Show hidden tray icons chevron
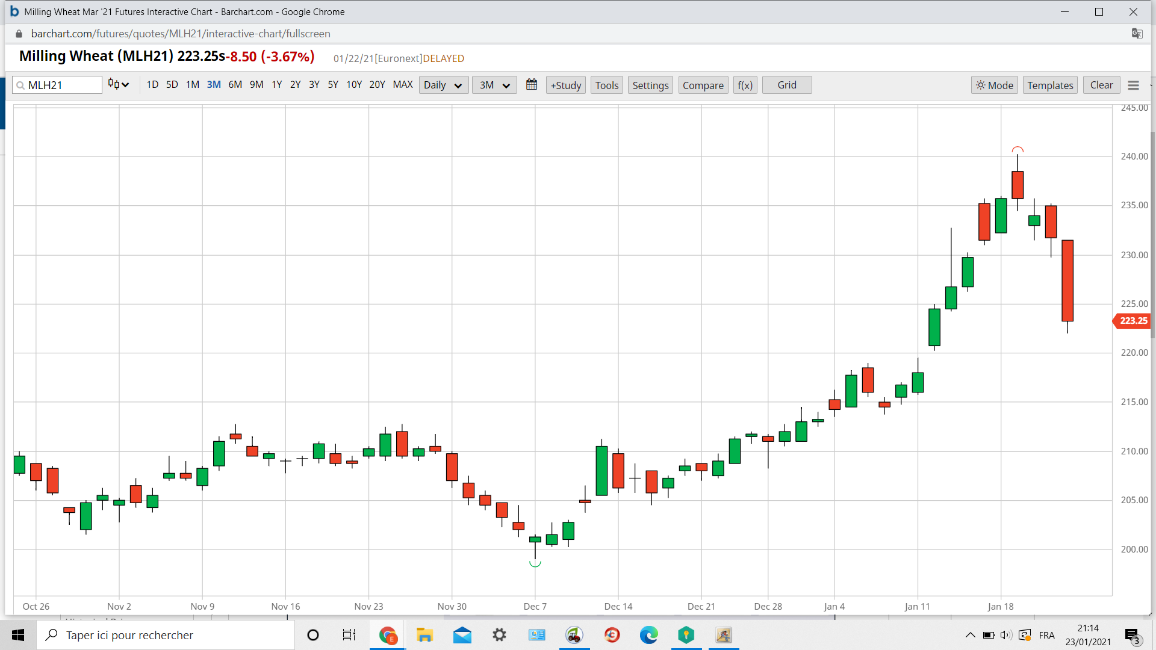 pos(970,635)
